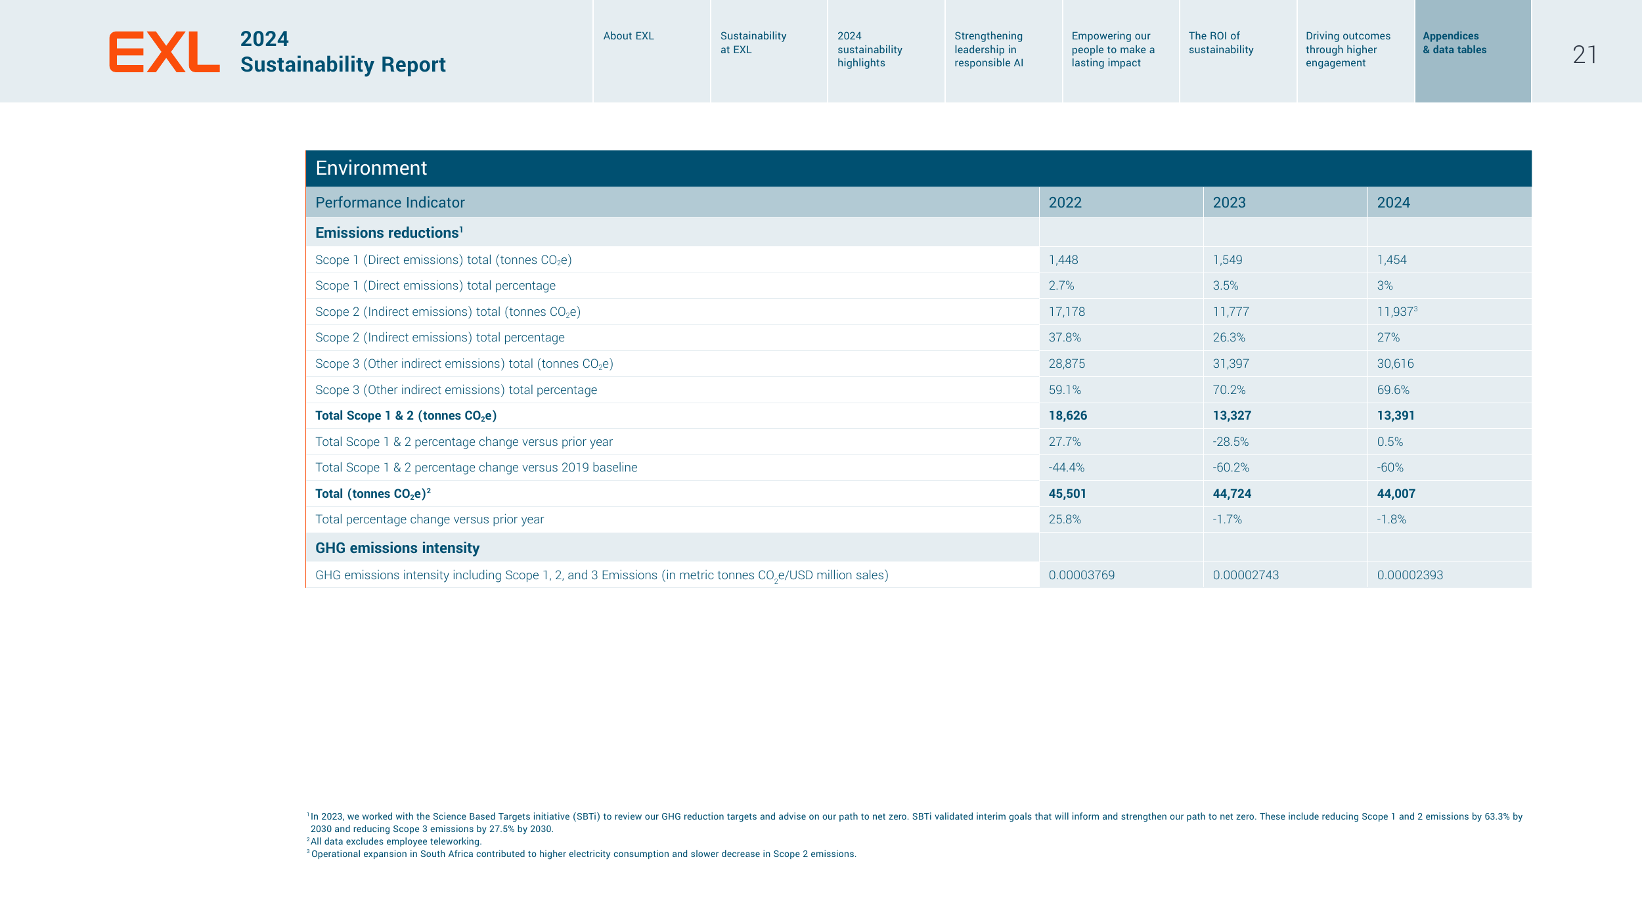Viewport: 1642px width, 924px height.
Task: Click footnote about employee teleworking exclusion
Action: [394, 841]
